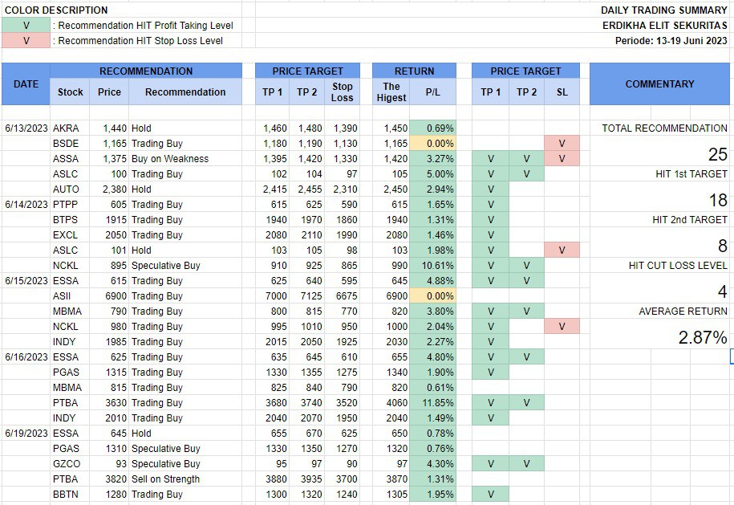Select the 6/13/2023 date cell
This screenshot has width=734, height=505.
[x=26, y=128]
